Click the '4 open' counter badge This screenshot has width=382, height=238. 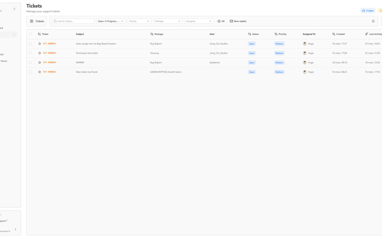(368, 10)
